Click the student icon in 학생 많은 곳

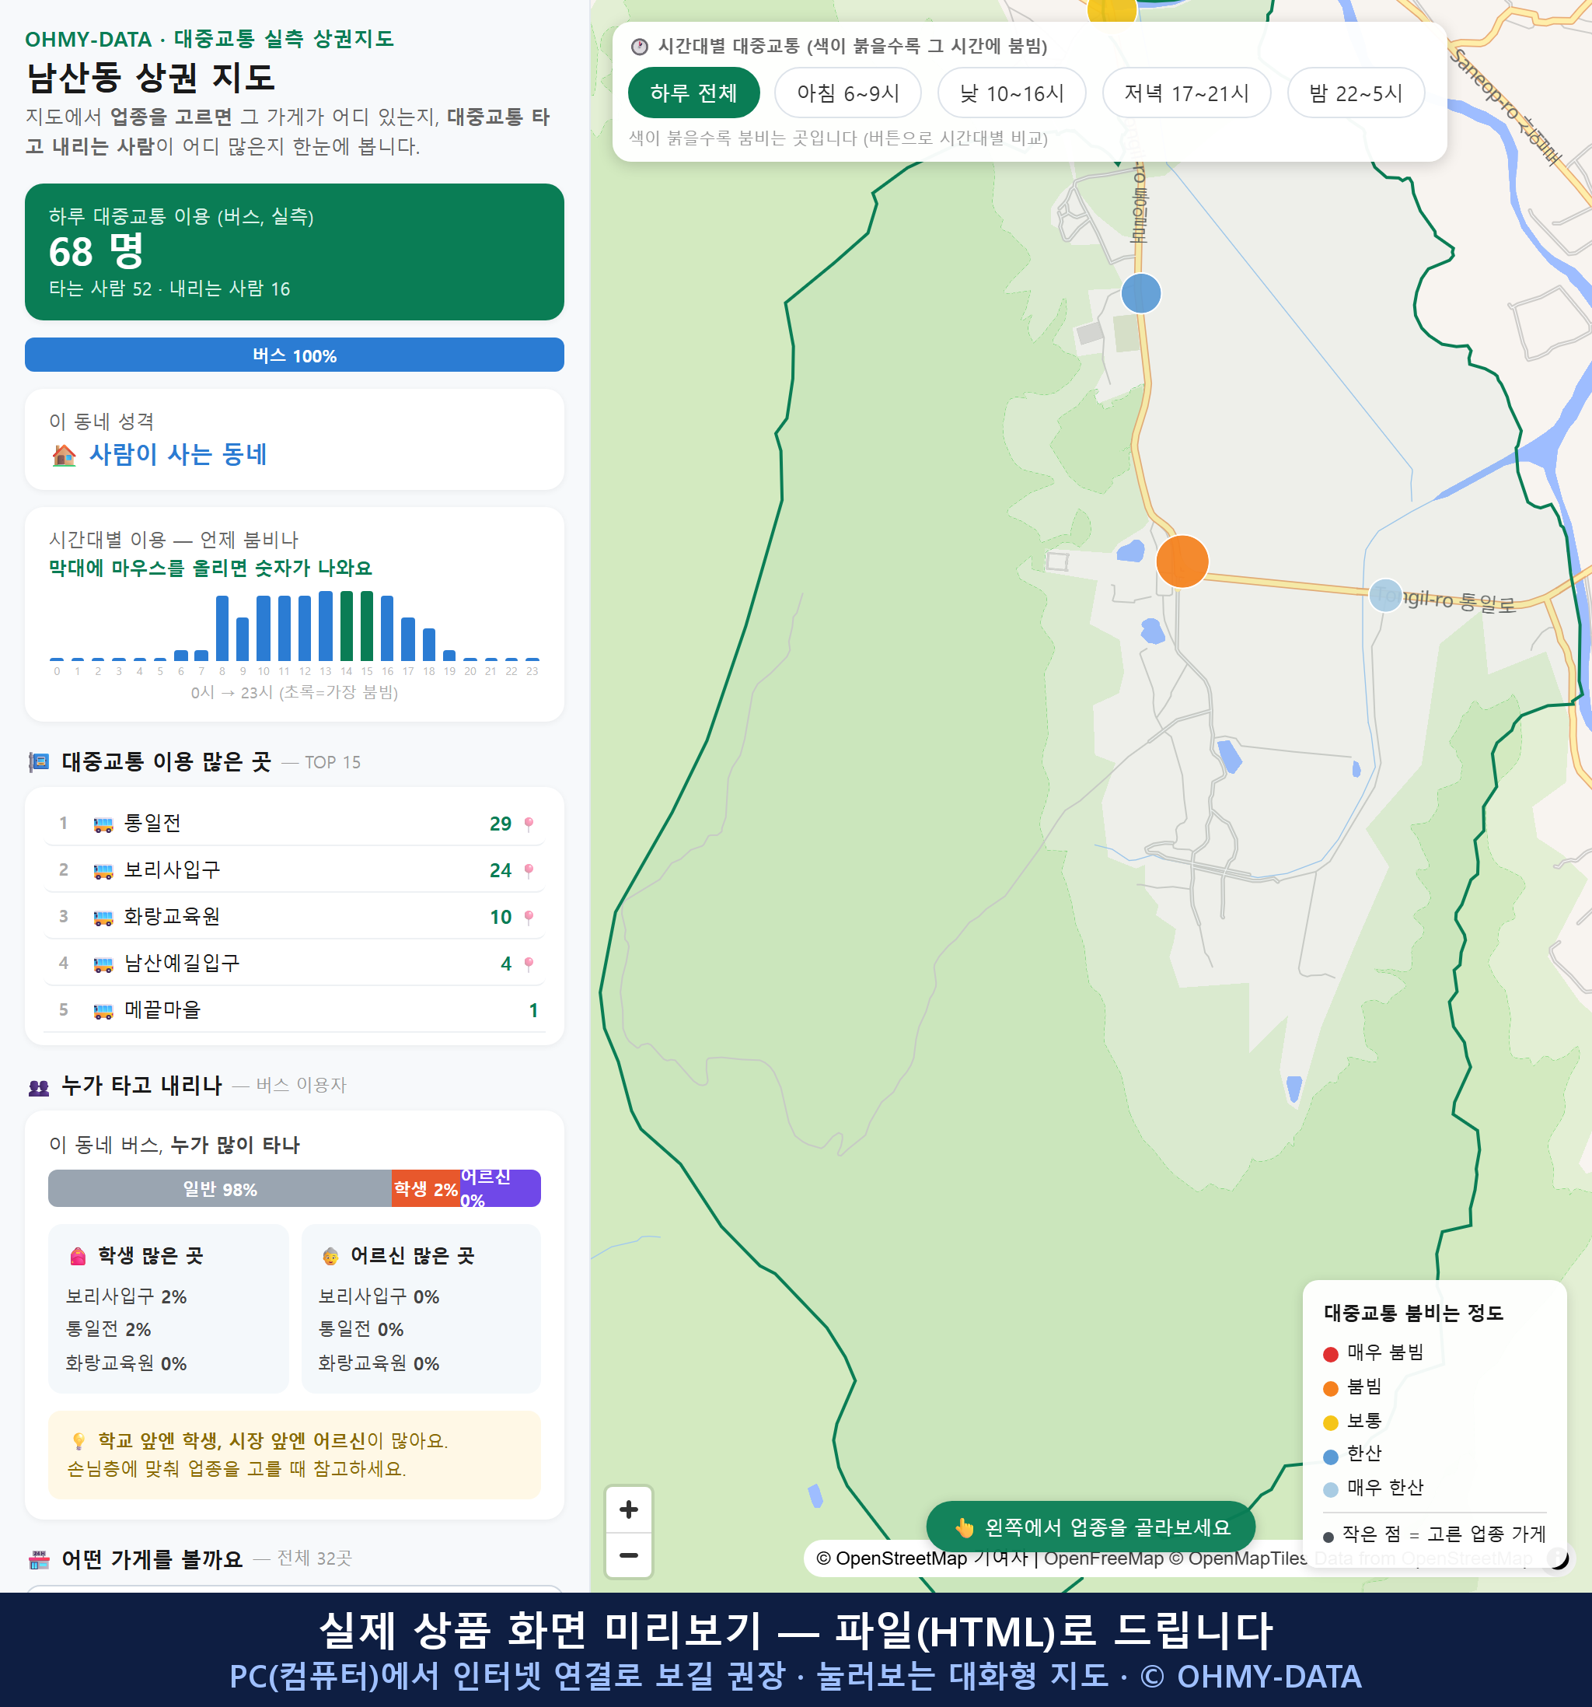(78, 1256)
